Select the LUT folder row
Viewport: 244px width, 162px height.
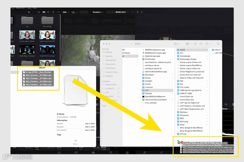point(157,90)
